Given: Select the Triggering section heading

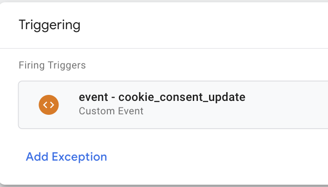Looking at the screenshot, I should tap(50, 25).
